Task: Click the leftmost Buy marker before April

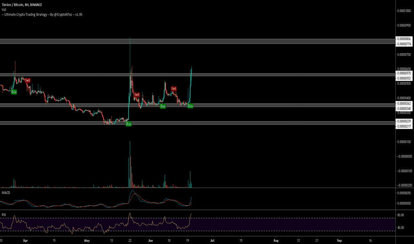Action: coord(14,92)
